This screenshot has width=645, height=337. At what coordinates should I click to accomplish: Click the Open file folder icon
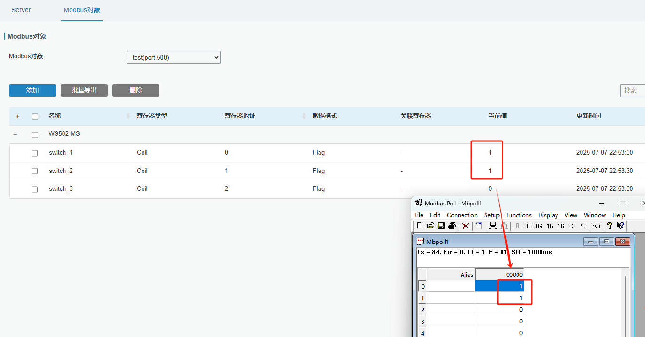[430, 226]
